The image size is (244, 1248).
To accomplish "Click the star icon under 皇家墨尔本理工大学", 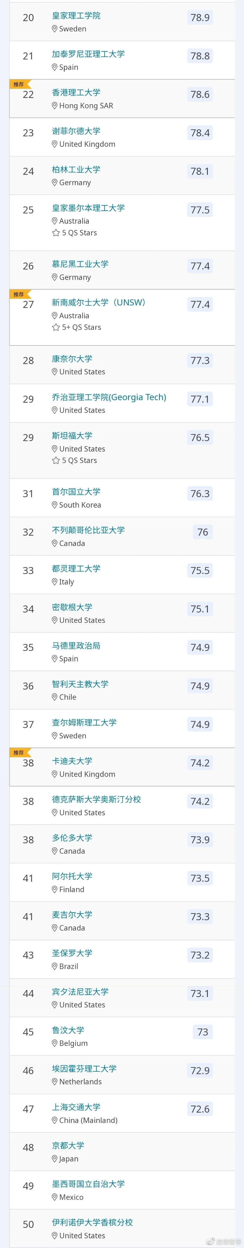I will click(56, 233).
